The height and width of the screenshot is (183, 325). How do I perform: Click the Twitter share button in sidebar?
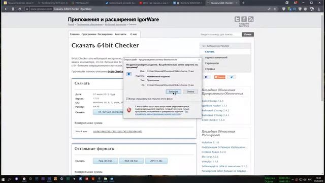tap(232, 77)
